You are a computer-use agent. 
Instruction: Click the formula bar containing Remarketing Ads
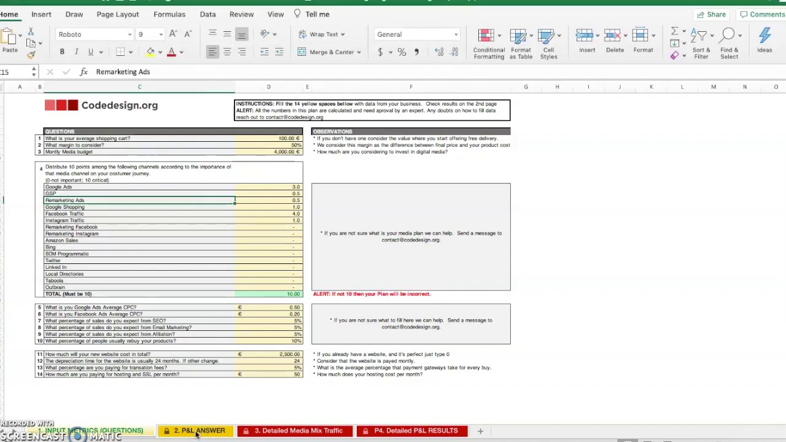tap(439, 72)
